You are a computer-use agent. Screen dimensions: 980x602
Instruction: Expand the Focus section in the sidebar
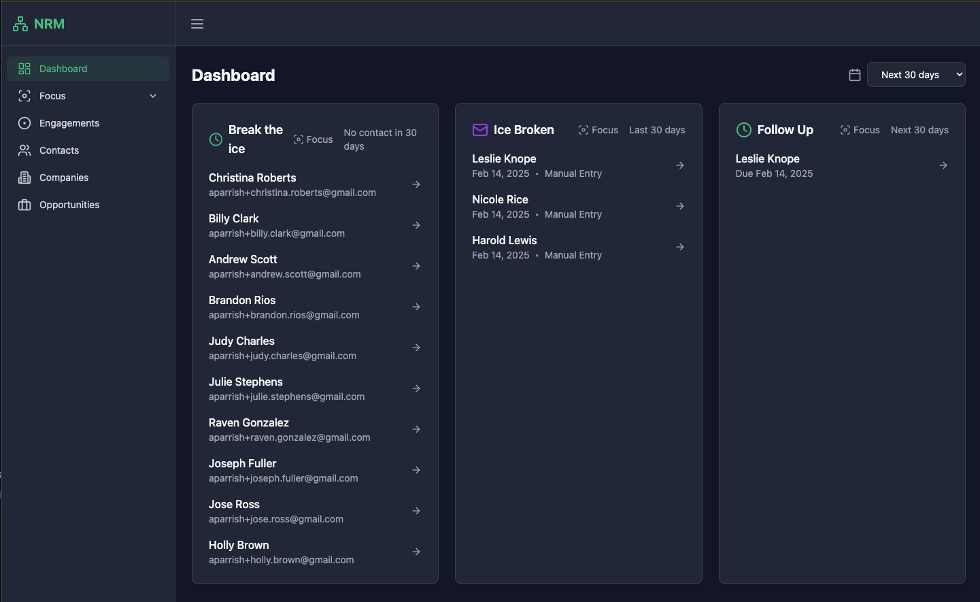coord(152,96)
